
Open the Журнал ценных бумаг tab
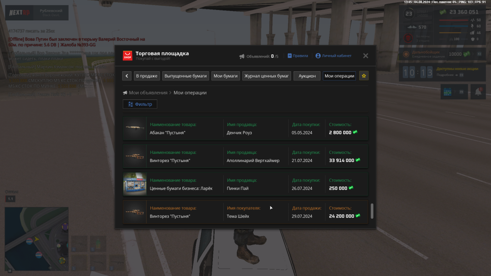[267, 76]
